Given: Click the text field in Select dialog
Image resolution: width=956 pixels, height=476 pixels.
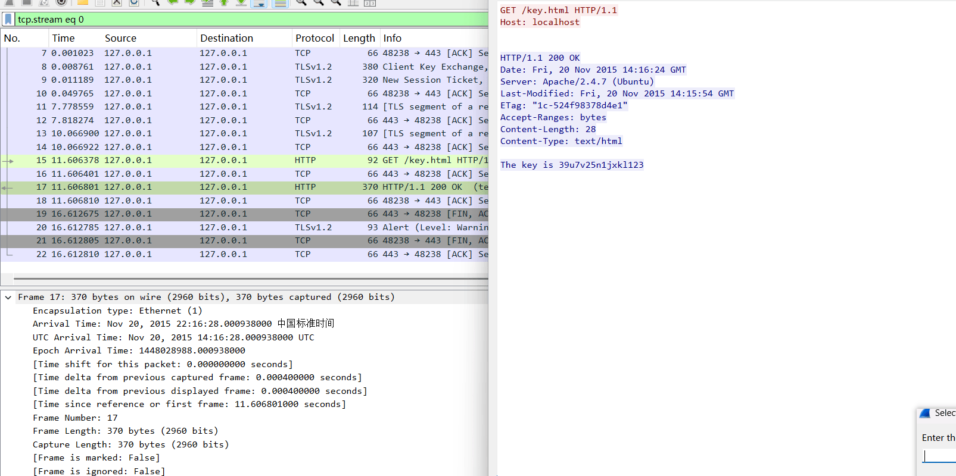Looking at the screenshot, I should click(940, 456).
